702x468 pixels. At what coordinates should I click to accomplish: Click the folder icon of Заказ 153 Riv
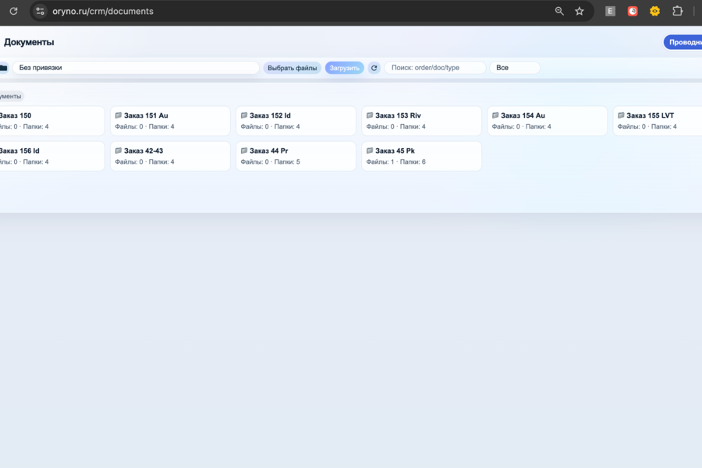pos(370,115)
